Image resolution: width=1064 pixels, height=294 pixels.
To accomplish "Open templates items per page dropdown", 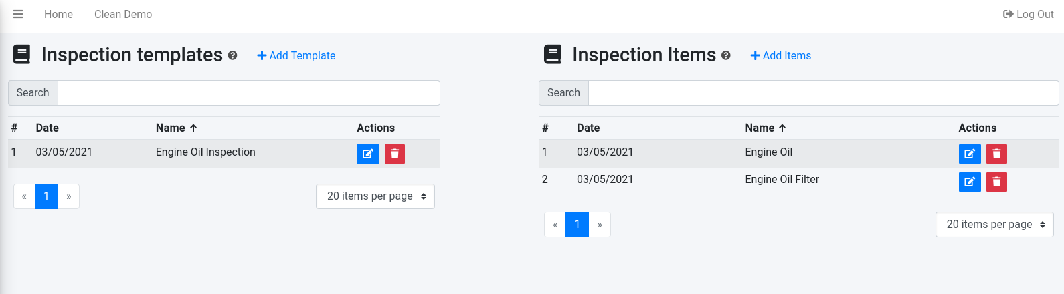I will pyautogui.click(x=375, y=196).
